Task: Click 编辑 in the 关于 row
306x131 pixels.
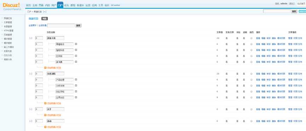Action: click(263, 109)
